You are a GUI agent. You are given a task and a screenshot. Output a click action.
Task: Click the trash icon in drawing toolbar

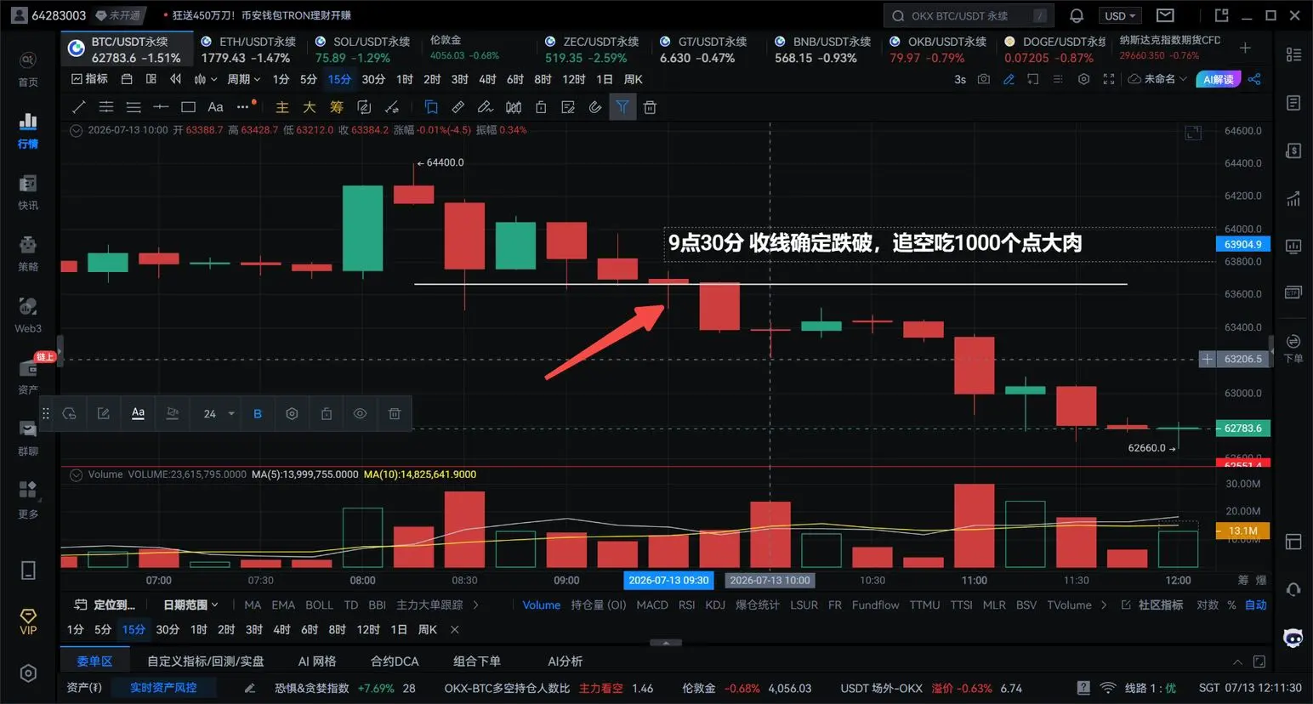click(x=650, y=107)
